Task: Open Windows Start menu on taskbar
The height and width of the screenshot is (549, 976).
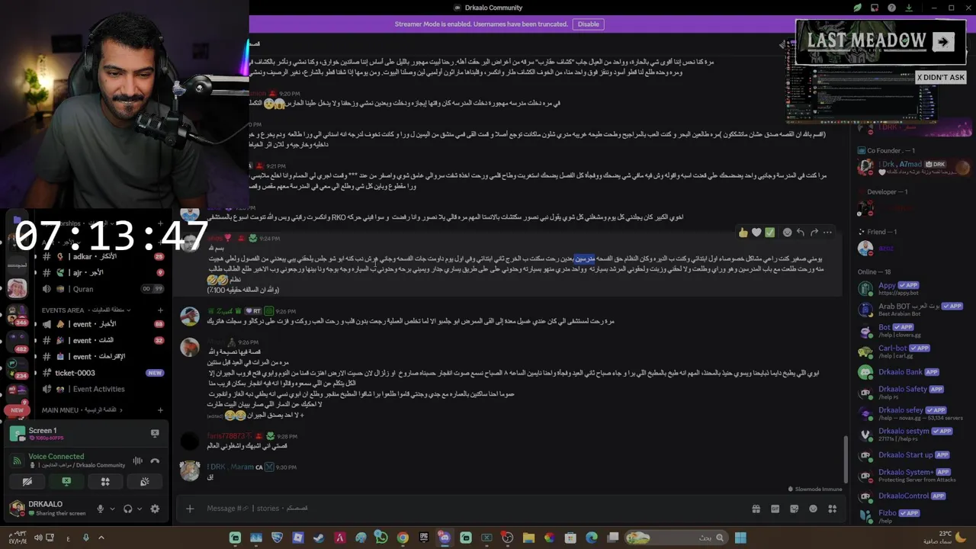Action: point(740,538)
